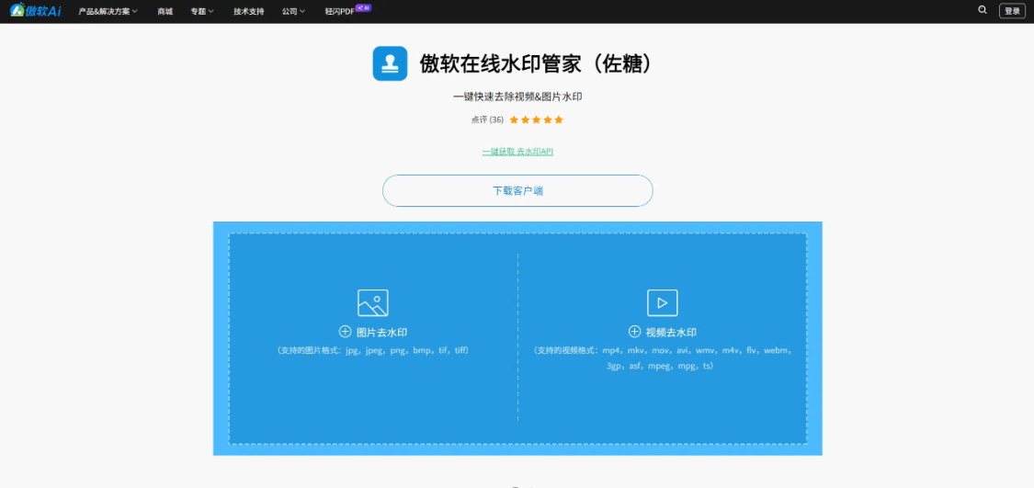Expand the 公司 dropdown menu
Image resolution: width=1034 pixels, height=488 pixels.
293,12
